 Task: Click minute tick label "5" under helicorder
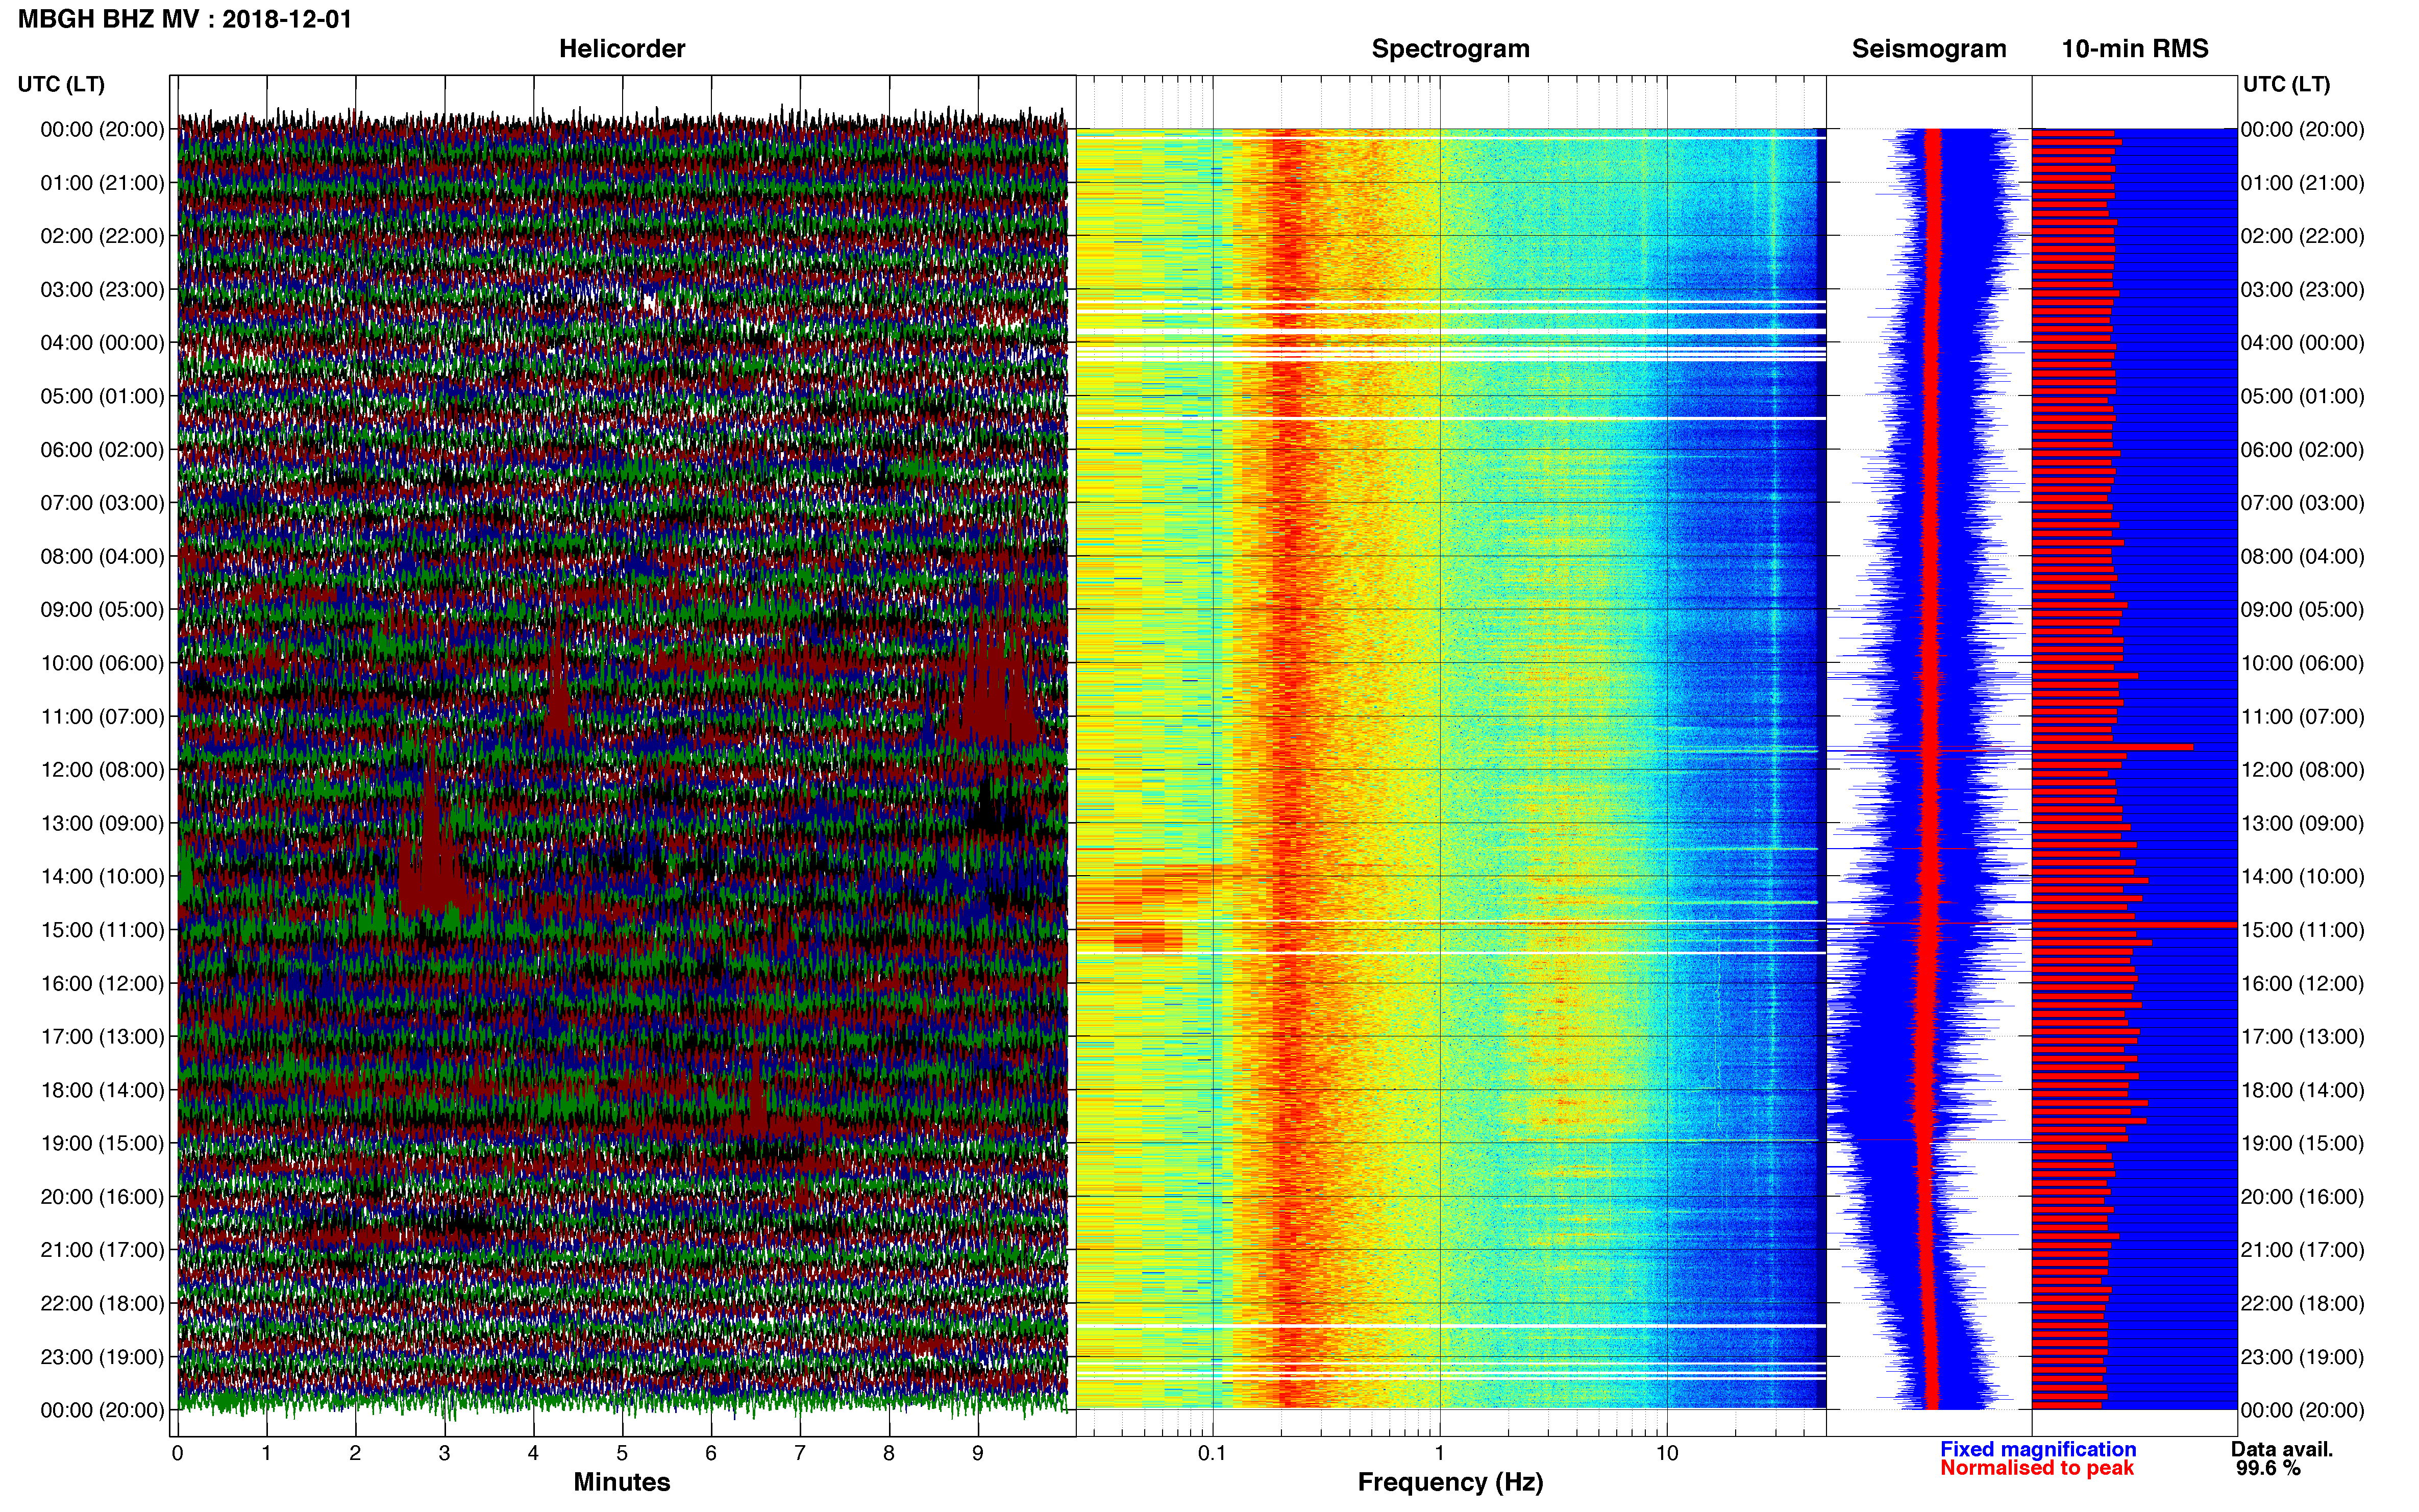622,1453
